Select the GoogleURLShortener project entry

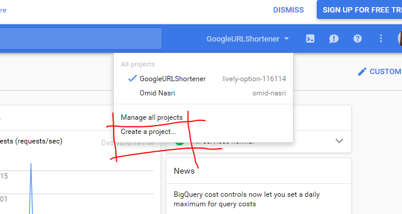tap(204, 79)
